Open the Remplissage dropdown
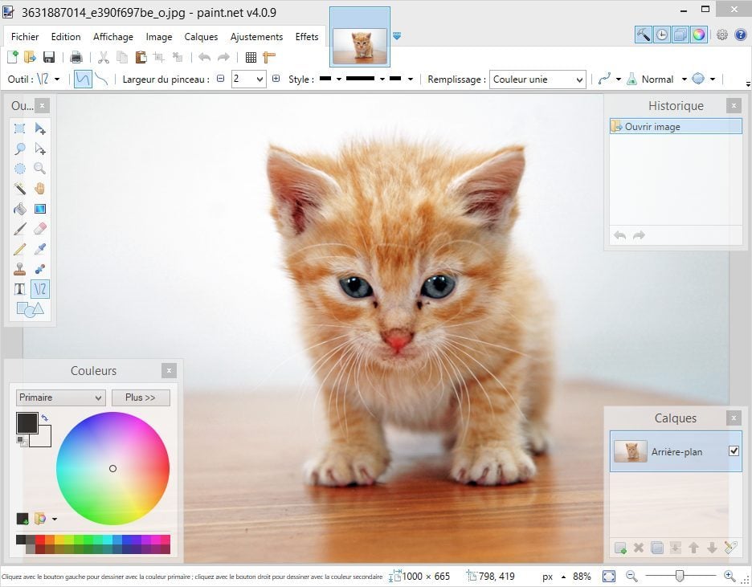This screenshot has height=587, width=752. click(x=537, y=79)
